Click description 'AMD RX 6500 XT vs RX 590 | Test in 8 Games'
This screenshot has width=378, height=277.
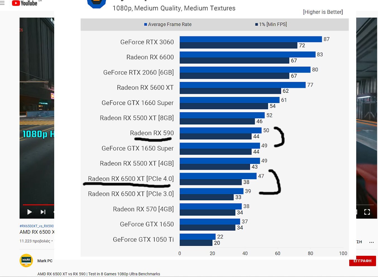coord(99,274)
